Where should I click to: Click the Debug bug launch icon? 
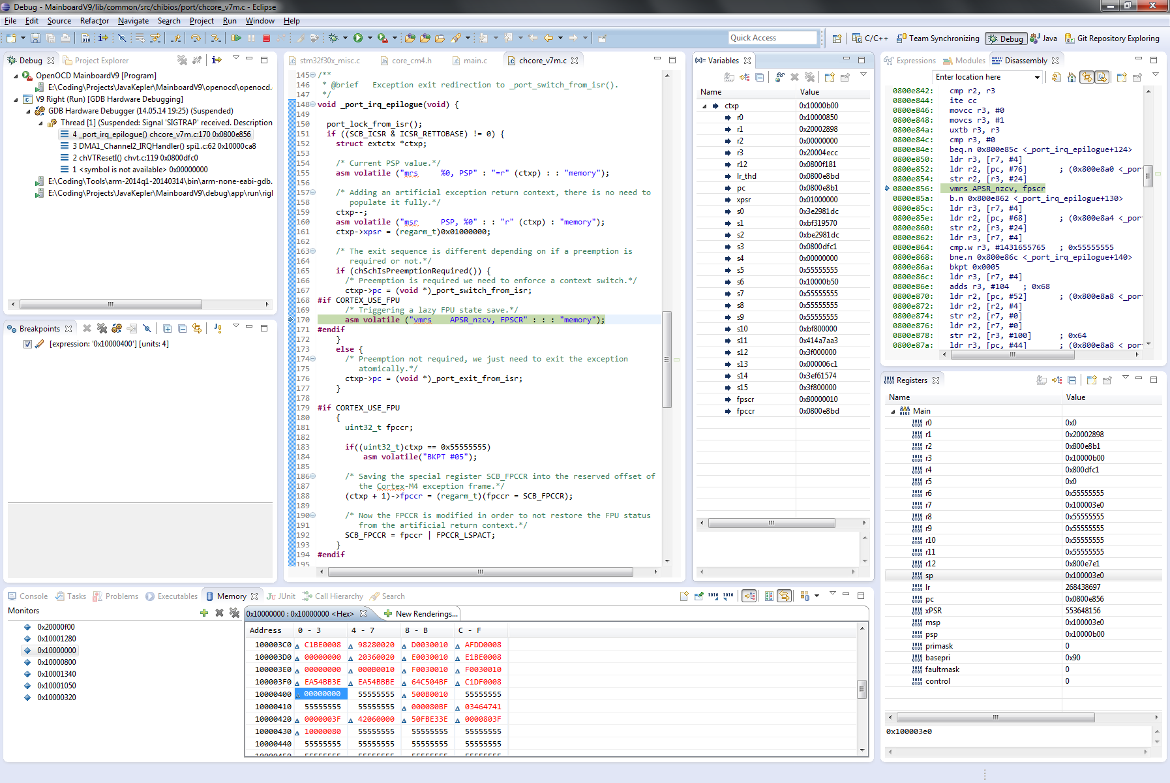coord(333,38)
